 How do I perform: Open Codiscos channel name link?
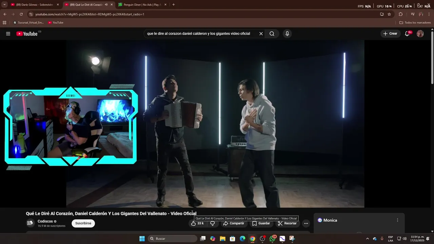click(45, 221)
